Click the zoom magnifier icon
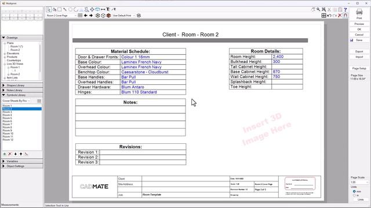The height and width of the screenshot is (208, 371). coord(318,9)
